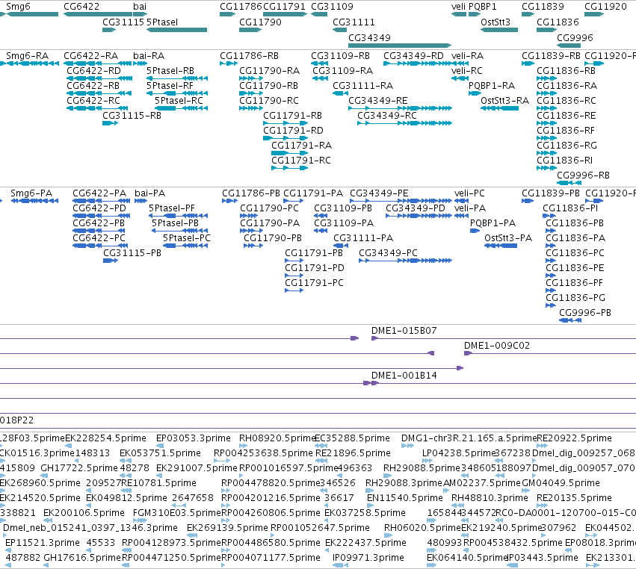Viewport: 636px width, 569px height.
Task: Select protein CG11786-PB
Action: (x=251, y=193)
